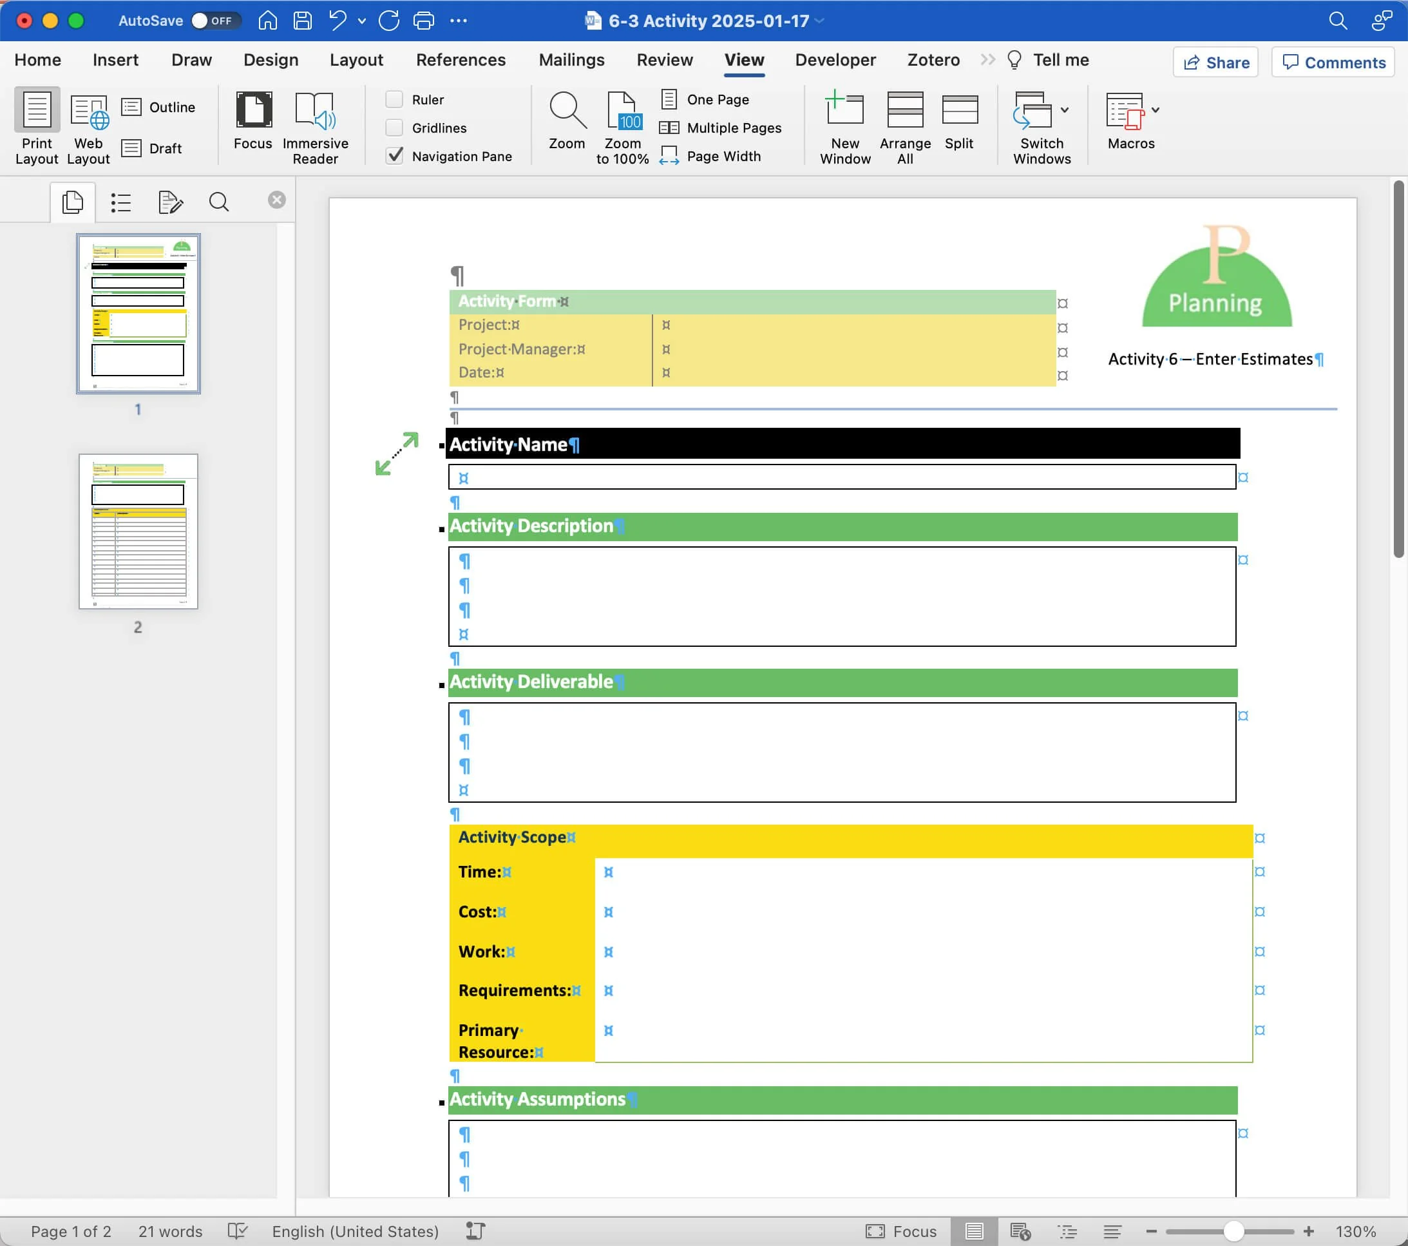Open the Insert tab
Image resolution: width=1408 pixels, height=1246 pixels.
pyautogui.click(x=116, y=60)
